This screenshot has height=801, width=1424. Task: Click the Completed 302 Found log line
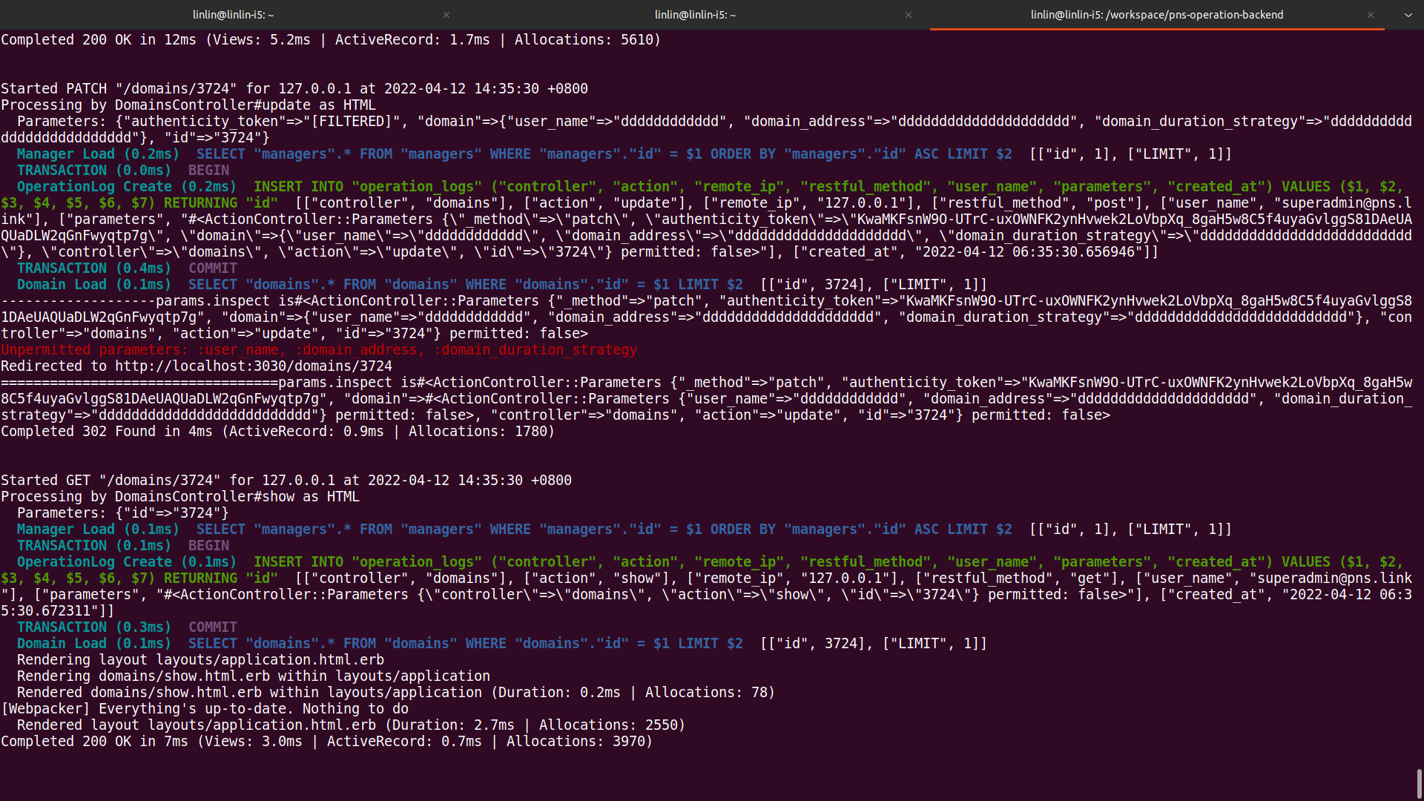click(277, 432)
